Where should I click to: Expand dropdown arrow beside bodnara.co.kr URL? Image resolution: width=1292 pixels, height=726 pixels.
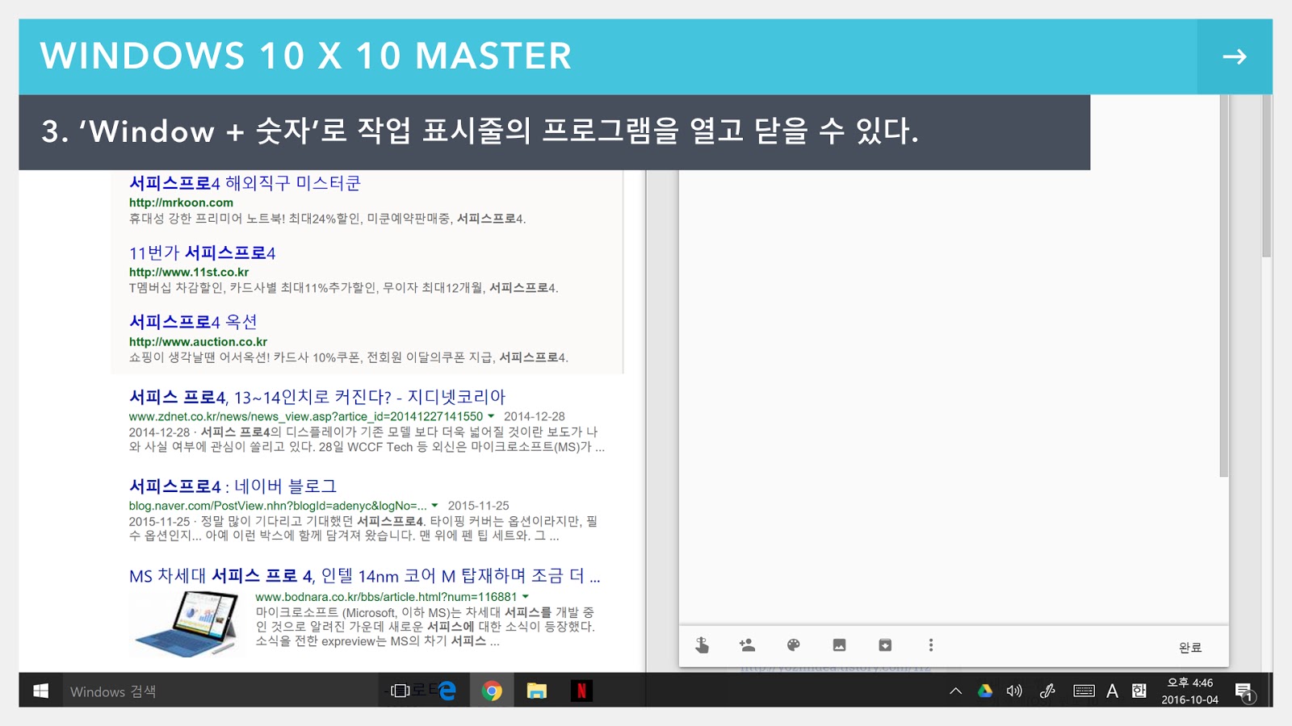tap(526, 597)
